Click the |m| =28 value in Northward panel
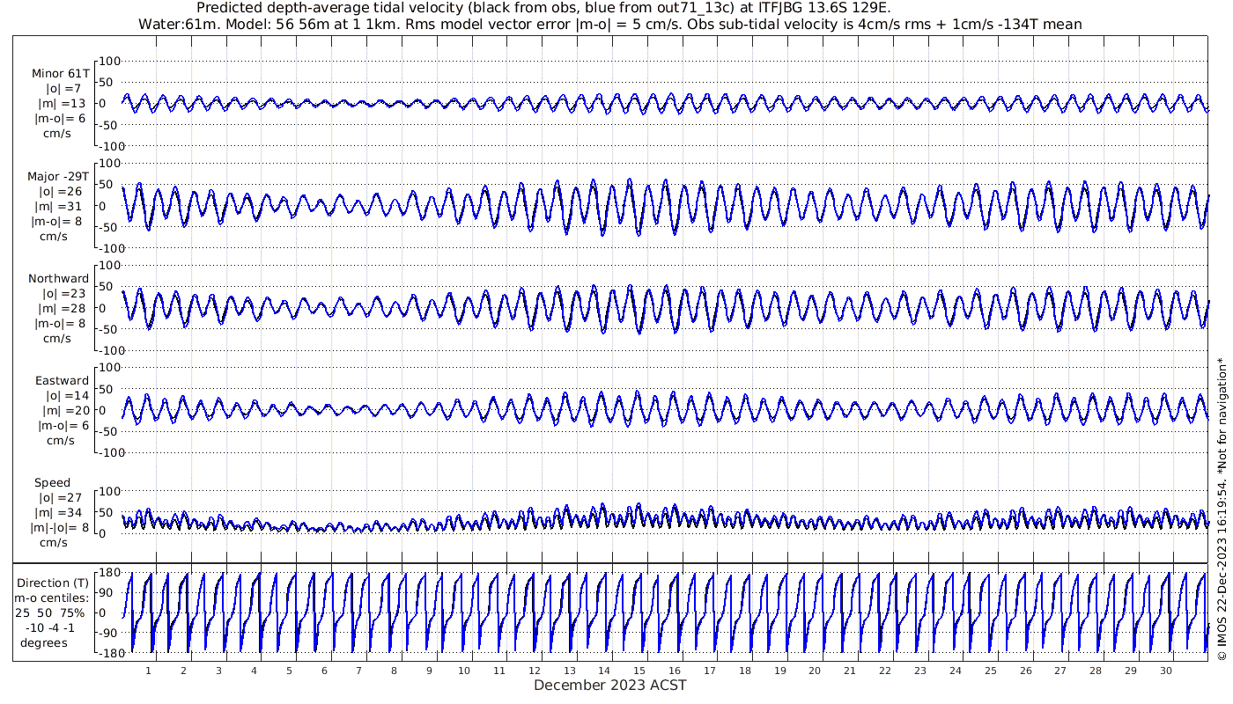The width and height of the screenshot is (1233, 704). click(59, 308)
